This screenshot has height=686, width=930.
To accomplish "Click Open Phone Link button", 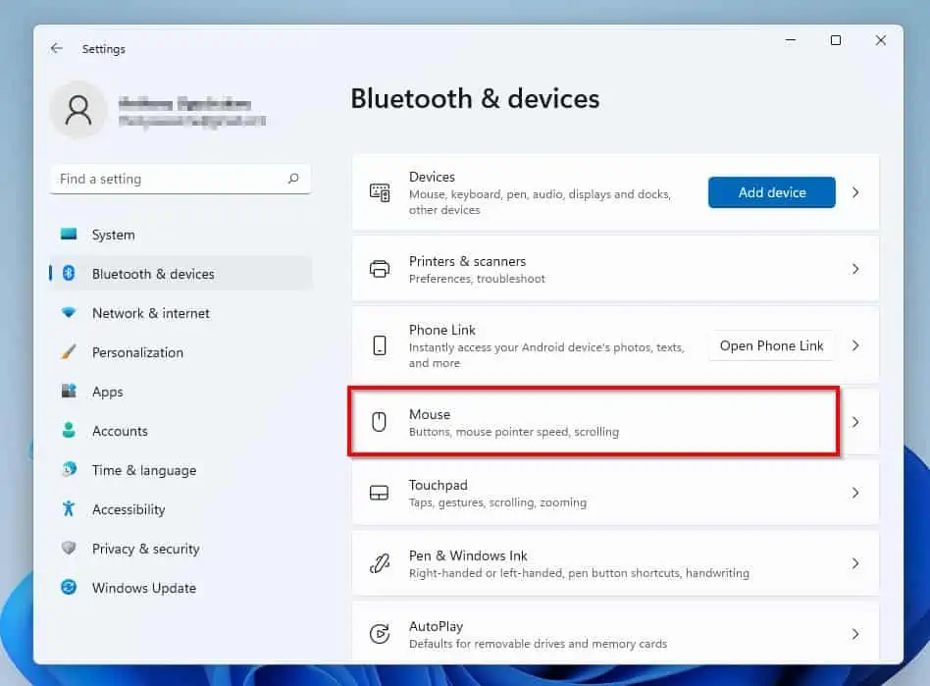I will click(x=772, y=345).
